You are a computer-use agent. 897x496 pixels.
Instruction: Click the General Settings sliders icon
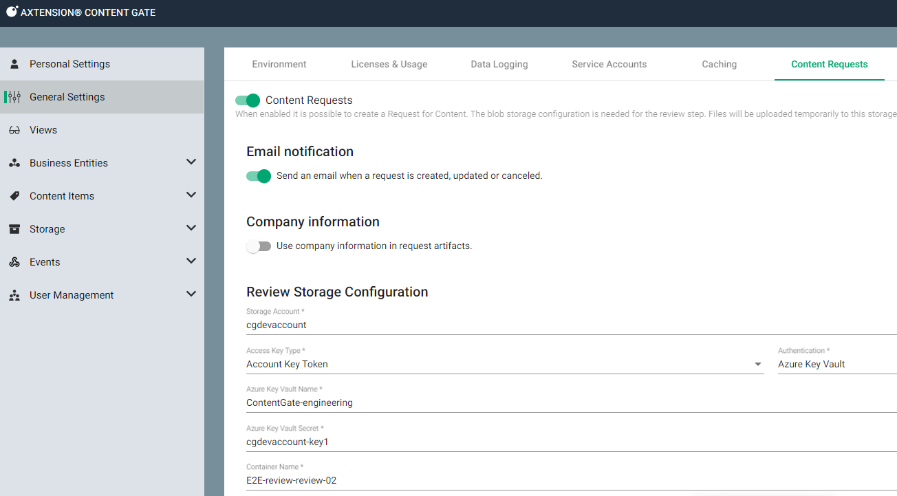point(14,97)
